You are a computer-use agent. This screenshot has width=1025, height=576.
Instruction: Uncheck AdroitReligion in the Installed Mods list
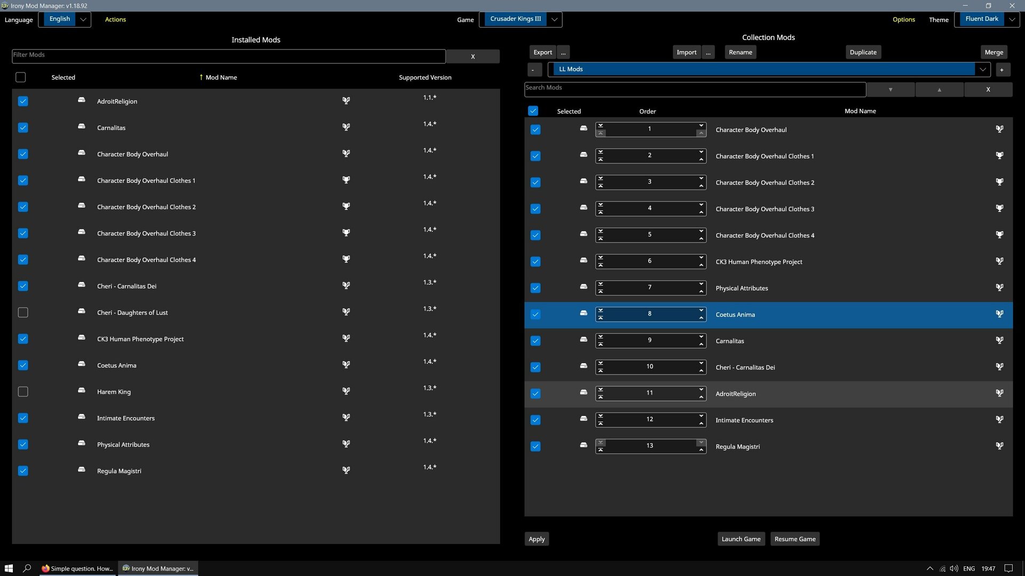tap(23, 101)
